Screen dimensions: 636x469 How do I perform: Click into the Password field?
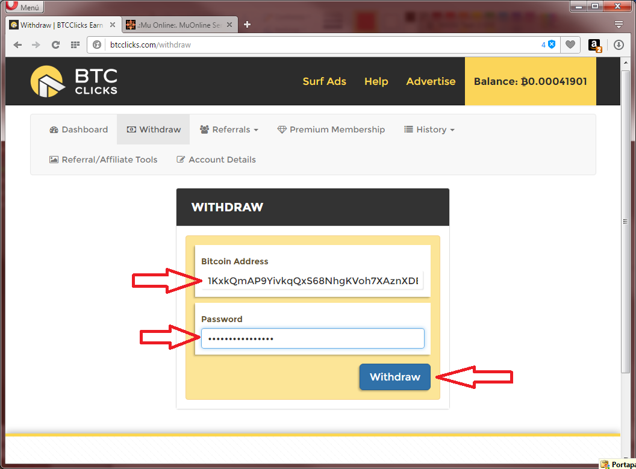(312, 338)
